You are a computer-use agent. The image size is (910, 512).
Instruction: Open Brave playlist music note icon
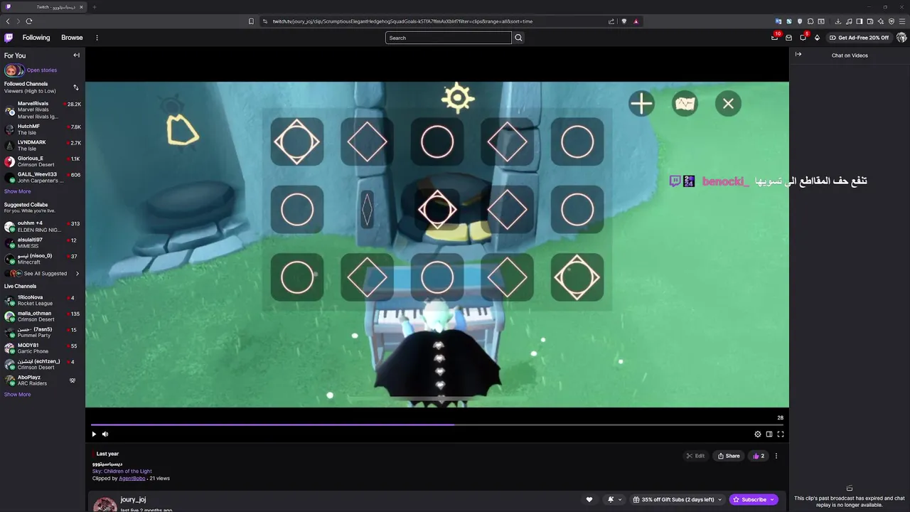pyautogui.click(x=849, y=21)
